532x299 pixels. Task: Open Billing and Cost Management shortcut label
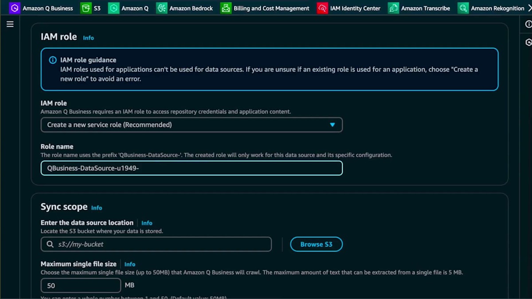pos(271,8)
